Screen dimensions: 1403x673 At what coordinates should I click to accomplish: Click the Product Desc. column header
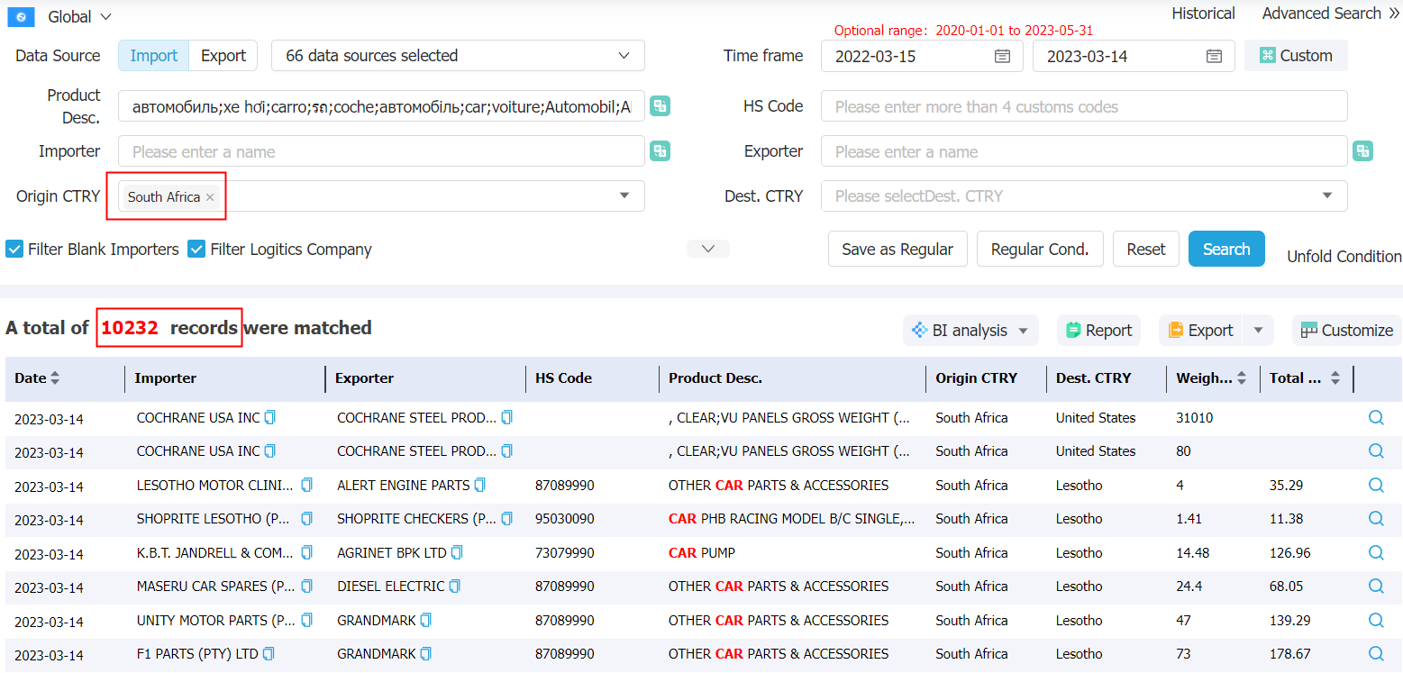[x=715, y=378]
